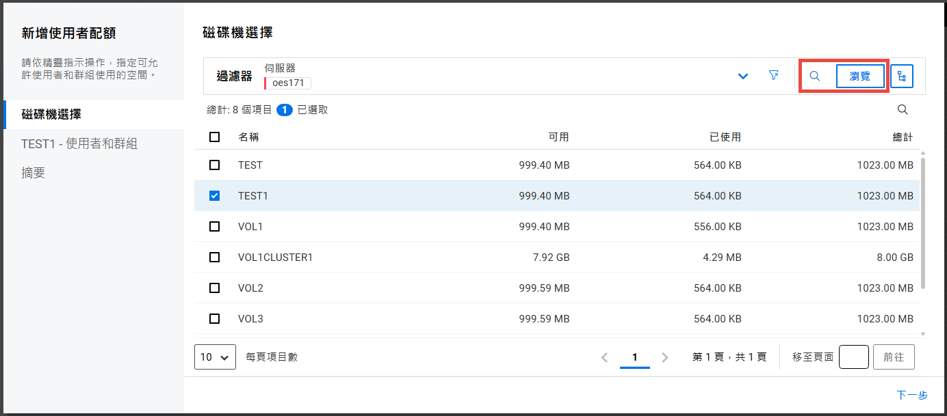This screenshot has height=416, width=947.
Task: Click the 移至頁面 page number field
Action: [x=853, y=357]
